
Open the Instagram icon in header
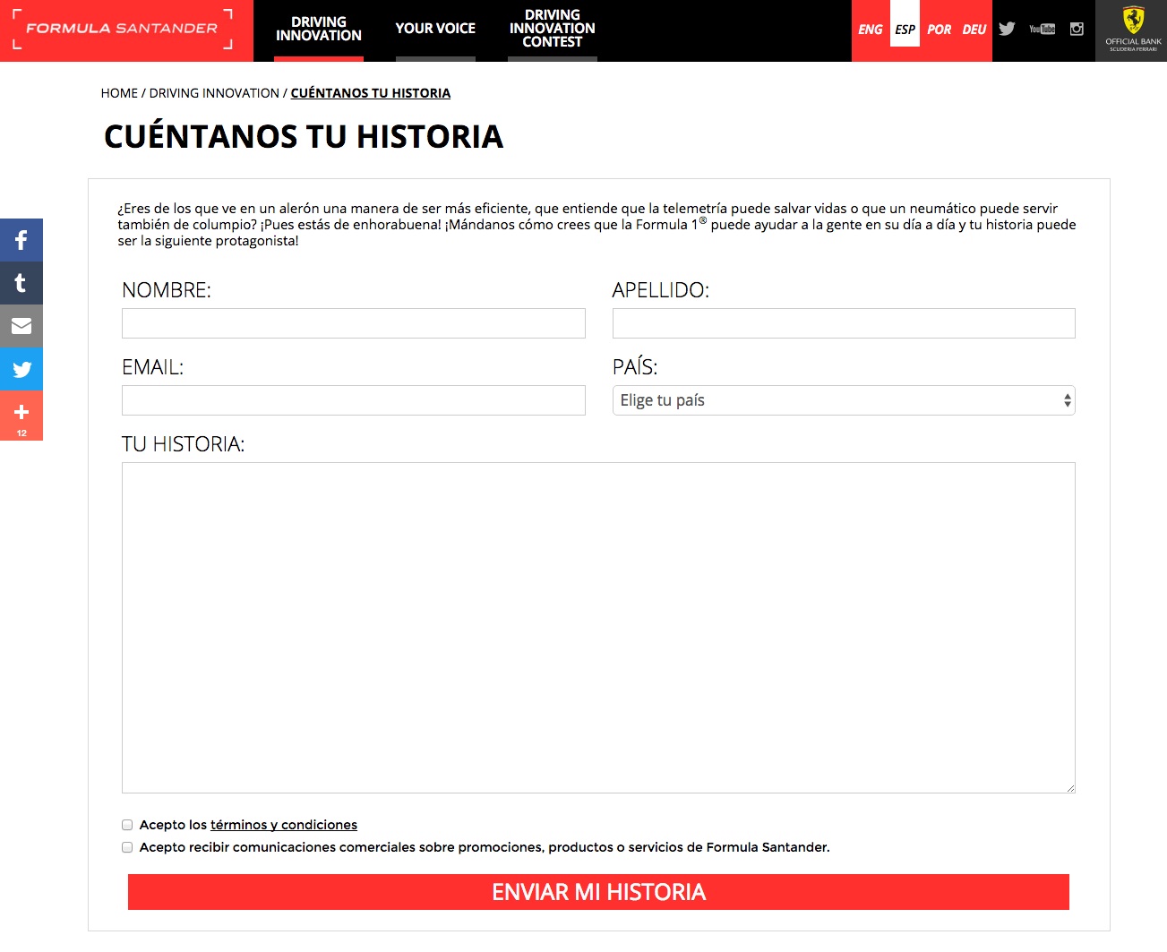pos(1077,29)
